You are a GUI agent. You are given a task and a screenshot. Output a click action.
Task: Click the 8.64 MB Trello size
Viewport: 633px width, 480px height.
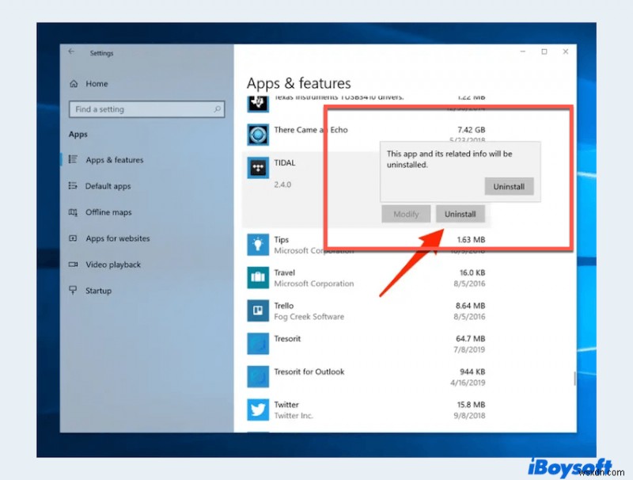[x=470, y=306]
